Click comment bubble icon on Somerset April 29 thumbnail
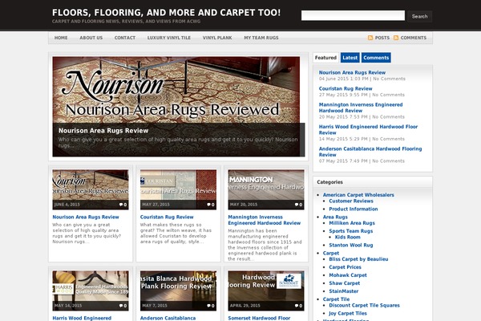The height and width of the screenshot is (321, 481). (297, 306)
